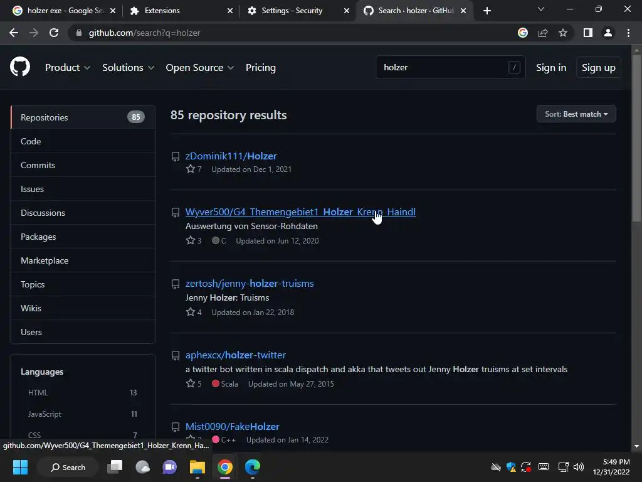Expand the Open Source menu
The height and width of the screenshot is (482, 642).
click(200, 68)
